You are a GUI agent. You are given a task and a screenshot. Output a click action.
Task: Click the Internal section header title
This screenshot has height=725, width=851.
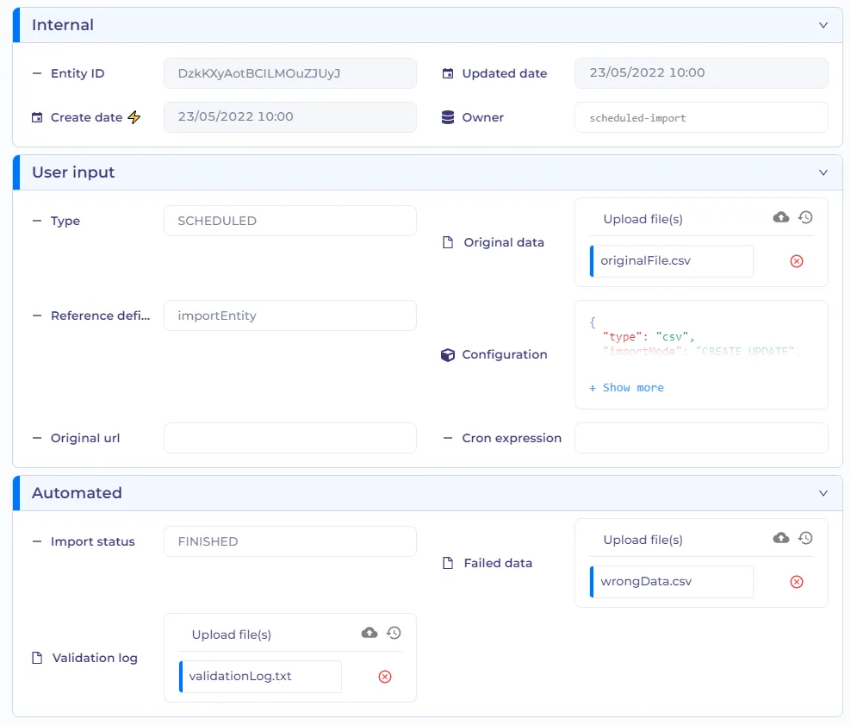pos(63,25)
